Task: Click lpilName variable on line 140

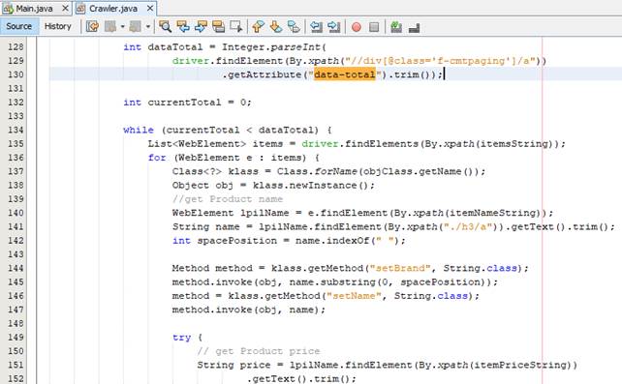Action: point(264,213)
